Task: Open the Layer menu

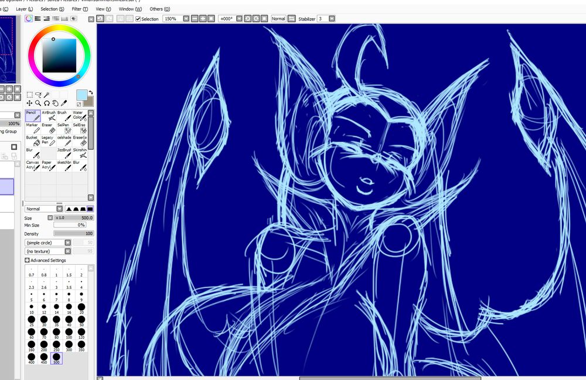Action: coord(24,9)
